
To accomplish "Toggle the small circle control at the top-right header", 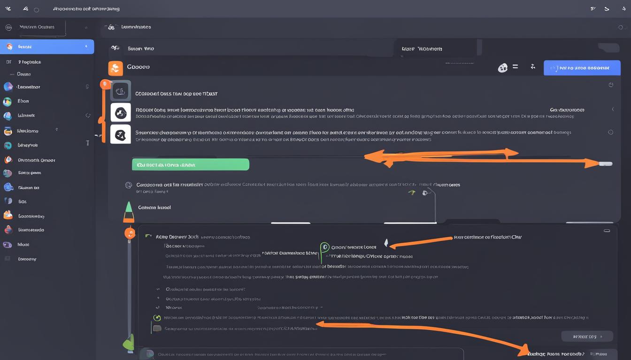I will tap(621, 28).
